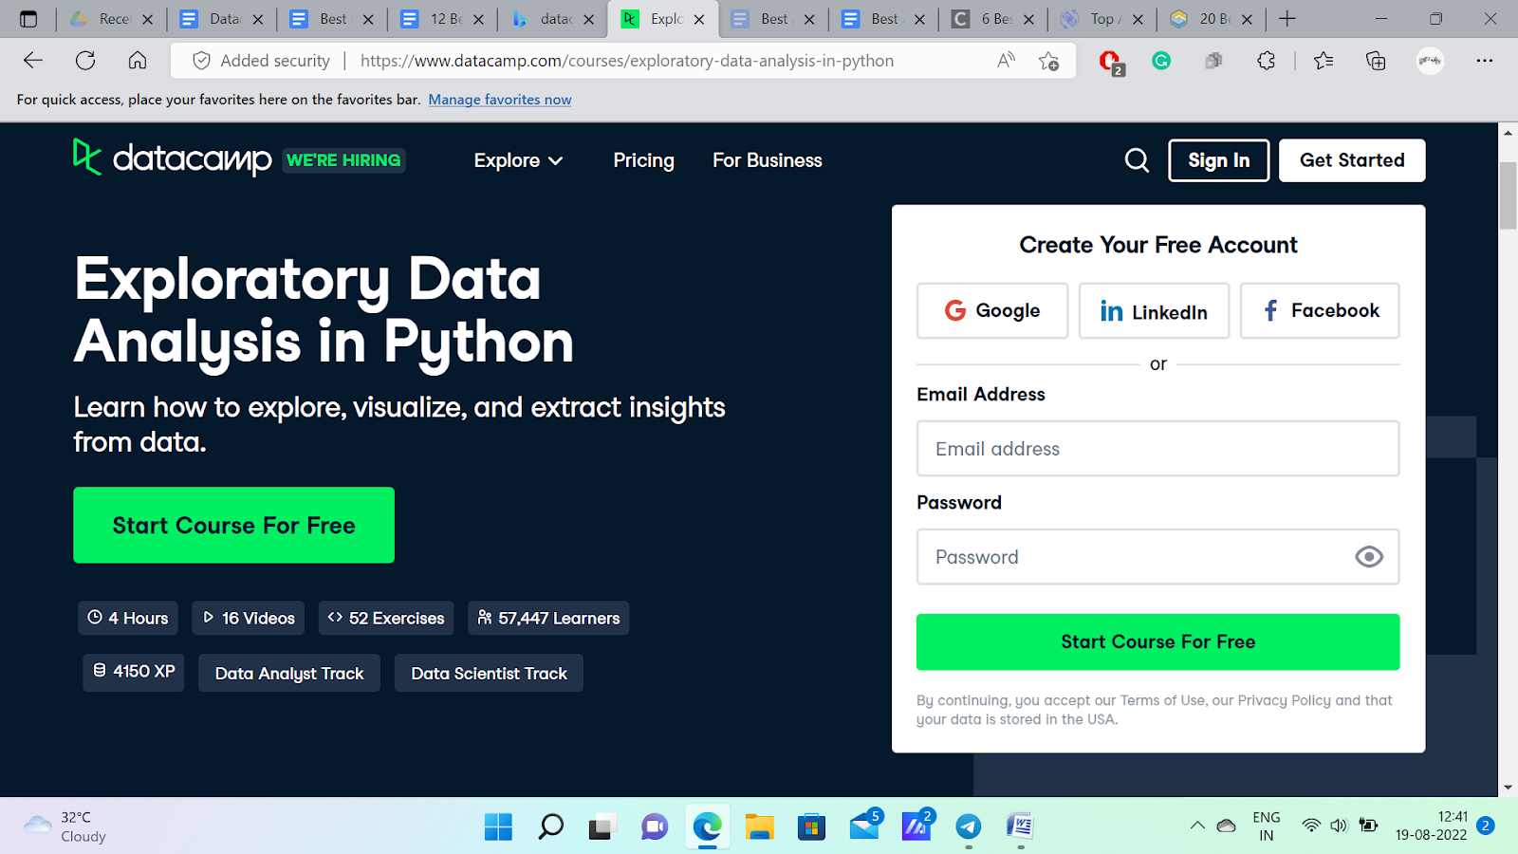Open the Pricing page
The height and width of the screenshot is (854, 1518).
(x=643, y=160)
